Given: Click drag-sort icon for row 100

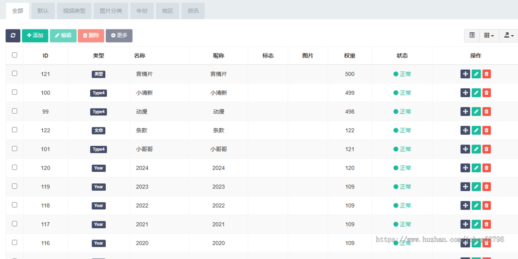Looking at the screenshot, I should pos(465,93).
